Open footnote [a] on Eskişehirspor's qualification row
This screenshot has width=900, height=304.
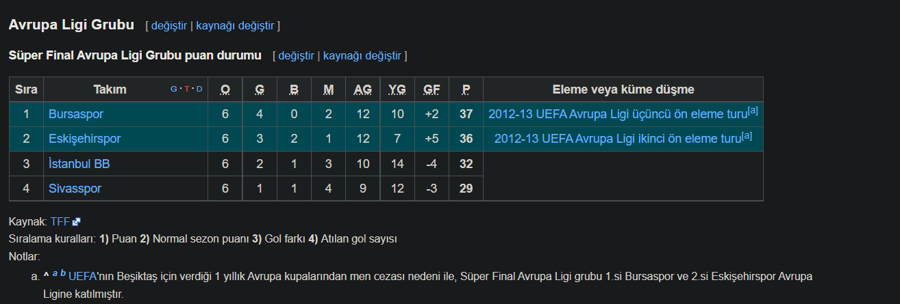tap(747, 136)
